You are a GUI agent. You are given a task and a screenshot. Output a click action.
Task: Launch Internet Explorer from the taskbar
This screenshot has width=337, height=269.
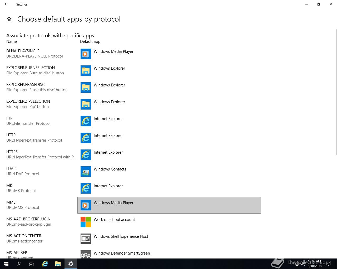(45, 264)
